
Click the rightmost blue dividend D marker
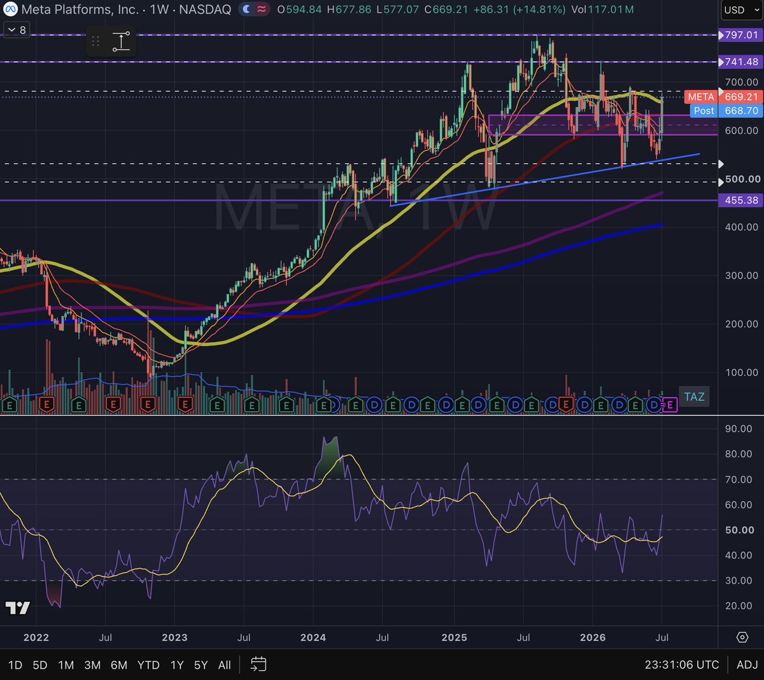pos(653,405)
